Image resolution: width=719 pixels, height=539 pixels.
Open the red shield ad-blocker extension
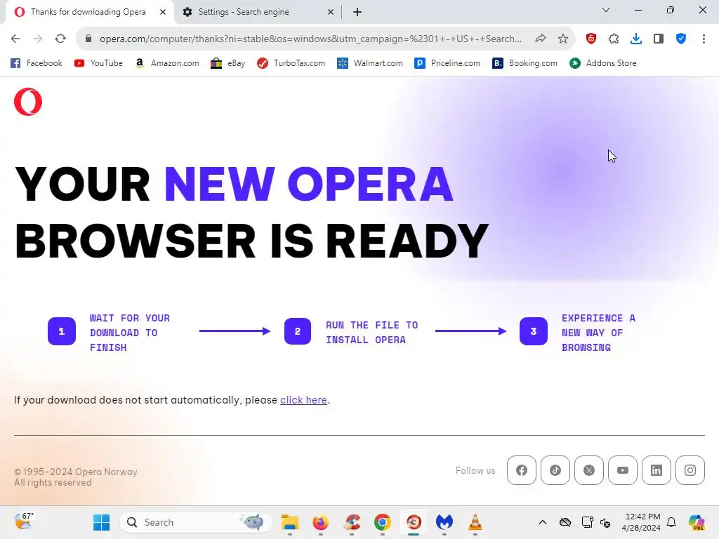[591, 39]
